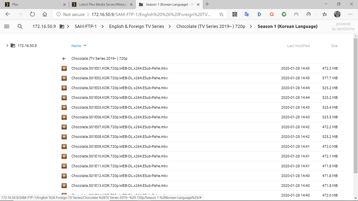
Task: Click the 525.4 MB size value
Action: 330,107
